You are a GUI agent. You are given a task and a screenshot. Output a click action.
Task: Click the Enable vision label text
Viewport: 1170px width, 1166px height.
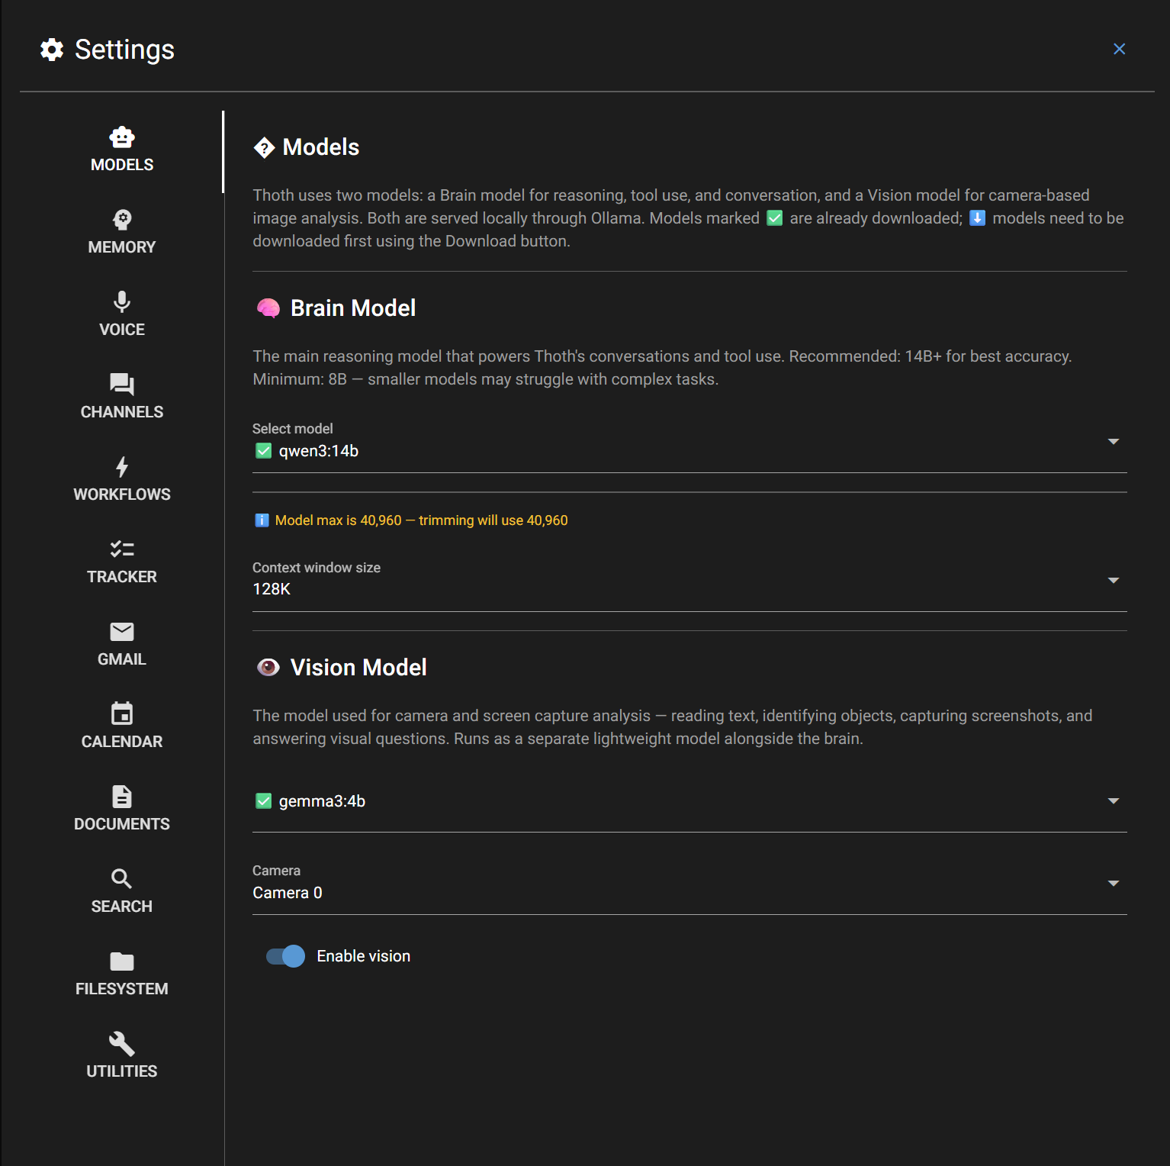(363, 956)
